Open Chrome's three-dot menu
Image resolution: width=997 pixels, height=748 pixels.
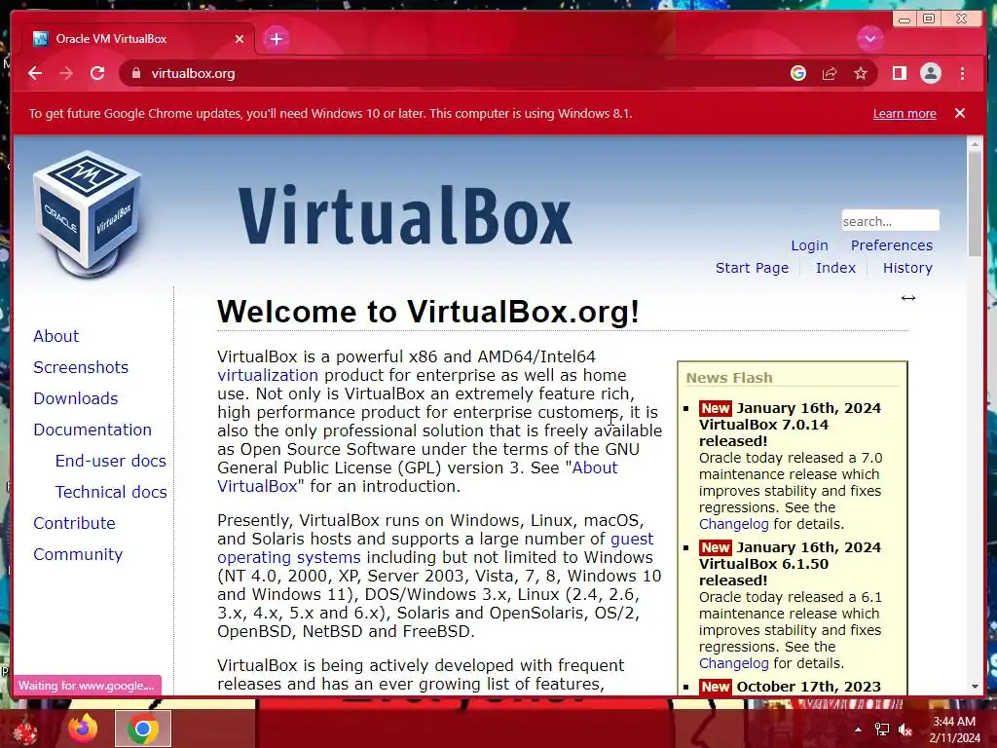click(962, 73)
